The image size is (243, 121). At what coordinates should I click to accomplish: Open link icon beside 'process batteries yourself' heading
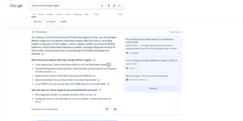(100, 90)
